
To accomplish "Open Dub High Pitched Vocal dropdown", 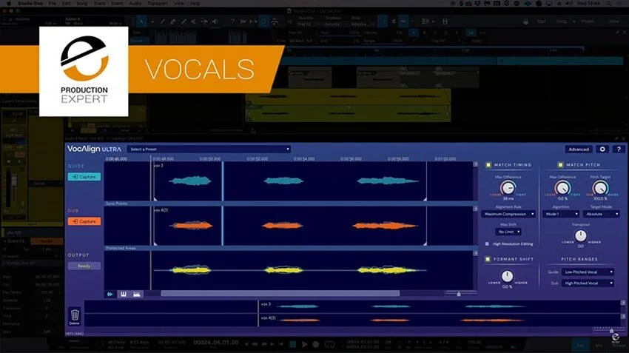I will [x=588, y=283].
